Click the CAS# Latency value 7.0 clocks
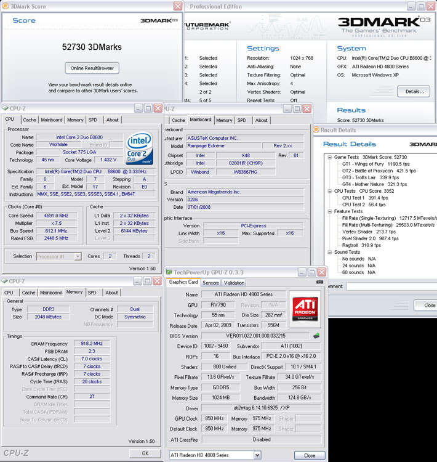This screenshot has height=462, width=437. [x=92, y=359]
